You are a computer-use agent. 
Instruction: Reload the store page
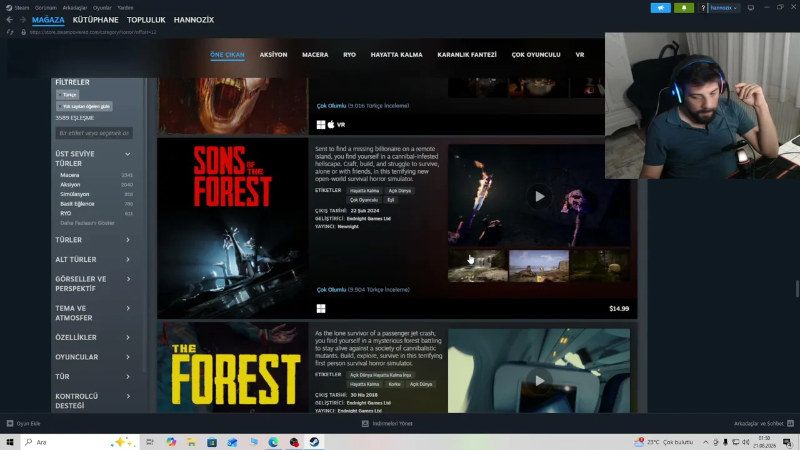coord(10,32)
